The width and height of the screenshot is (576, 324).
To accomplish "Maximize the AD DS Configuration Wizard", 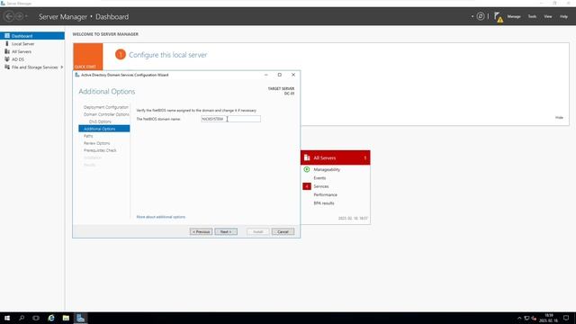I will (280, 75).
